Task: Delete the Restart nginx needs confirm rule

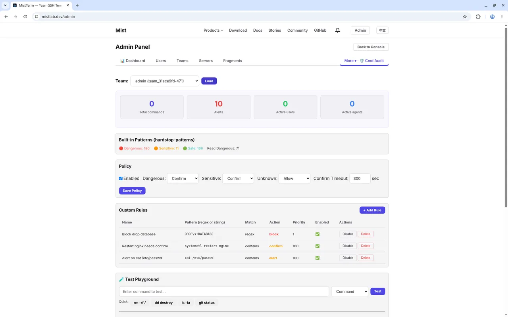Action: pyautogui.click(x=366, y=246)
